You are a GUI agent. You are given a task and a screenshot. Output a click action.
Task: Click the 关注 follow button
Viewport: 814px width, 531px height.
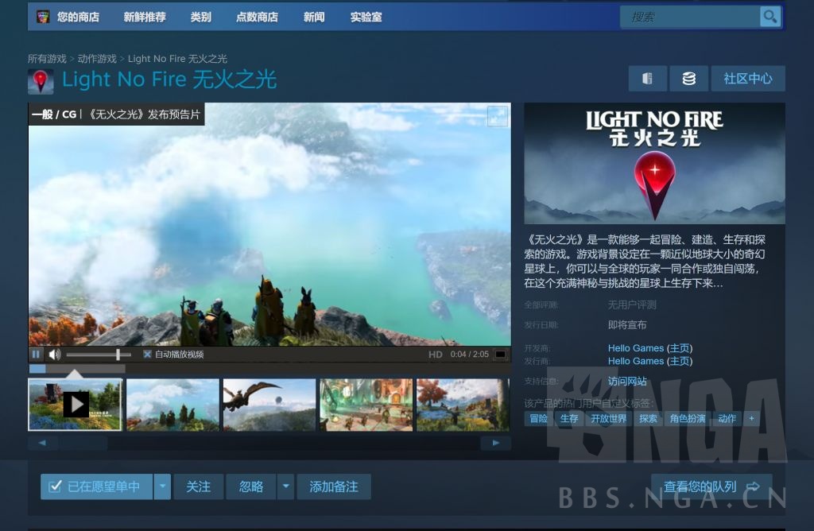[x=198, y=486]
